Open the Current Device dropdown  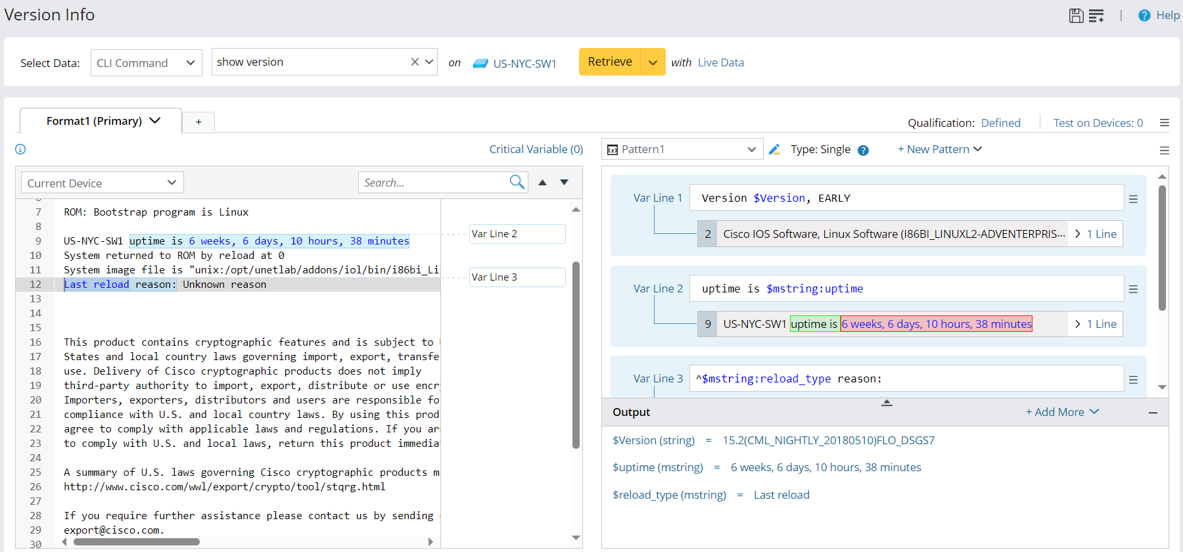[x=102, y=183]
